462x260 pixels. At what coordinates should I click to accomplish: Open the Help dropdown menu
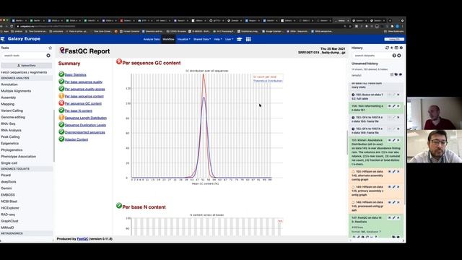(x=218, y=39)
